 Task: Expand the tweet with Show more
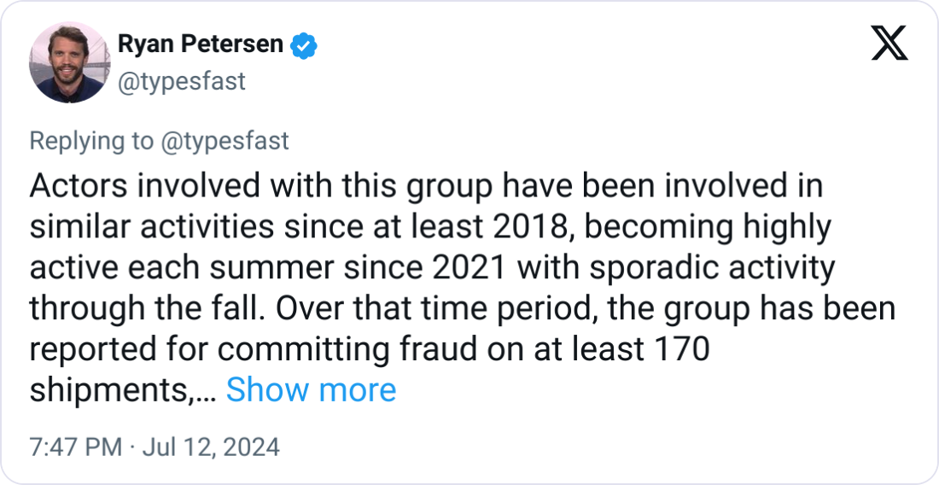click(311, 389)
